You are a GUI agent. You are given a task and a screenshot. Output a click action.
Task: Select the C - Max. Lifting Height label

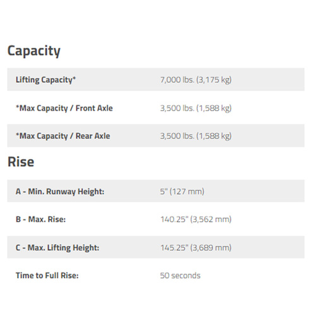click(x=58, y=248)
